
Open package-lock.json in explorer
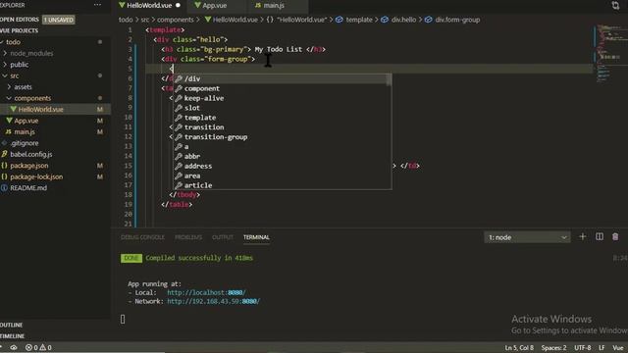[36, 176]
